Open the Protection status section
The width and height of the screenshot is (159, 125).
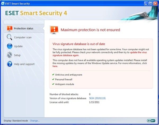(24, 28)
